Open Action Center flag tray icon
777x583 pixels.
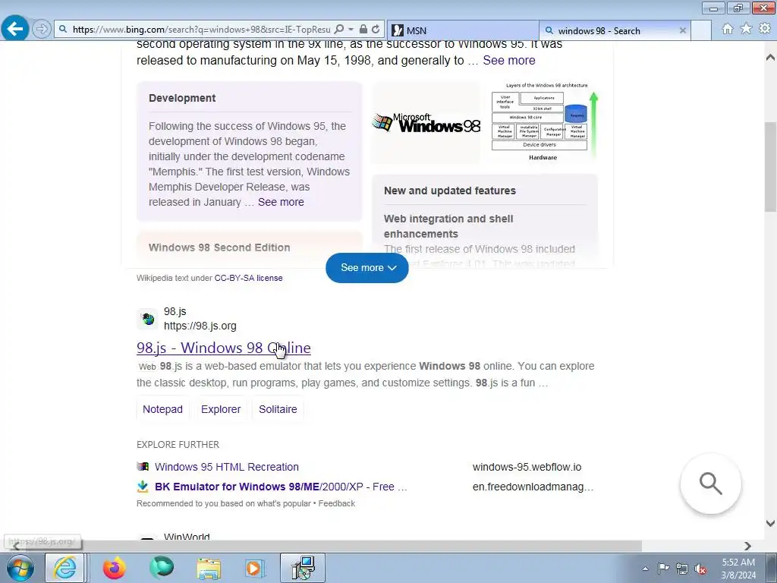point(663,569)
